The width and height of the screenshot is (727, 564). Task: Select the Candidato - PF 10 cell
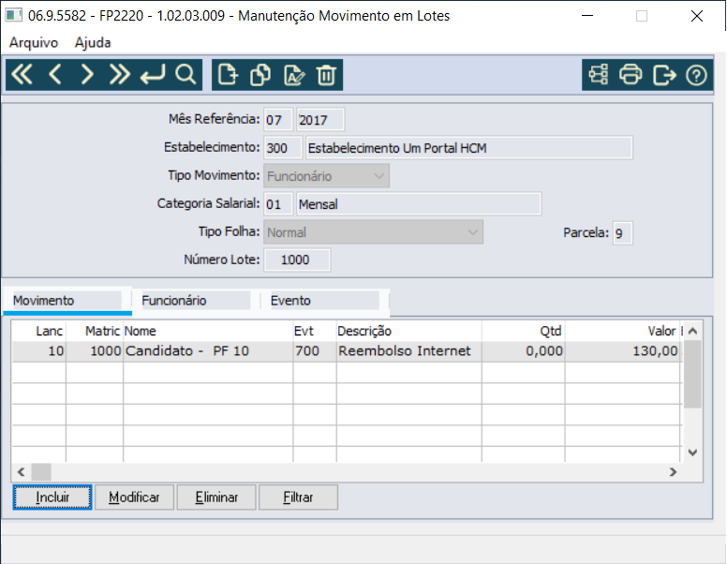click(208, 351)
